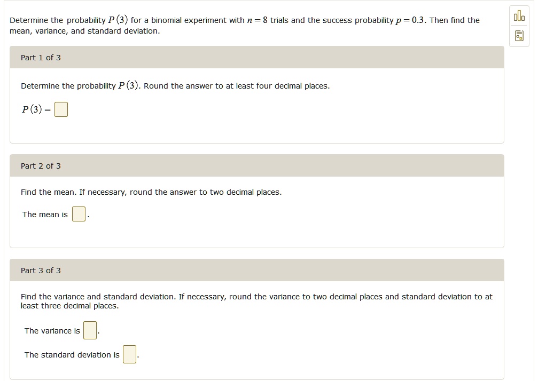Click the Part 1 rounding instruction text

coord(175,85)
